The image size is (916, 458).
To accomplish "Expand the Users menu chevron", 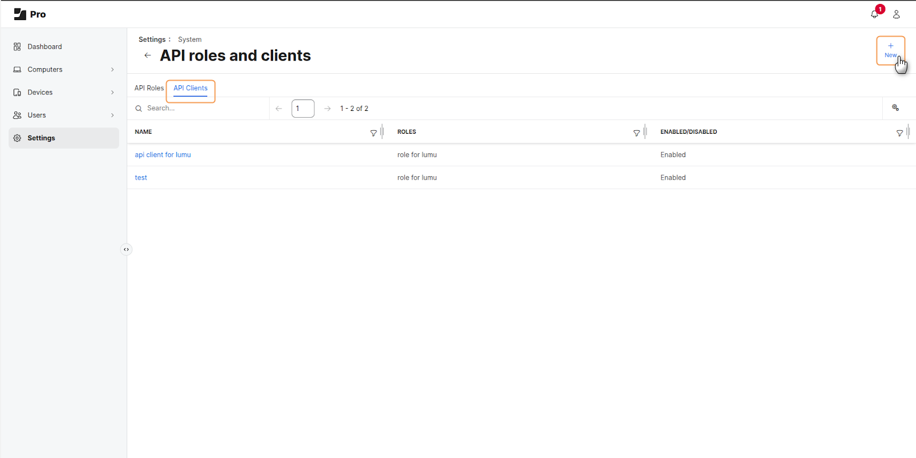I will coord(112,116).
